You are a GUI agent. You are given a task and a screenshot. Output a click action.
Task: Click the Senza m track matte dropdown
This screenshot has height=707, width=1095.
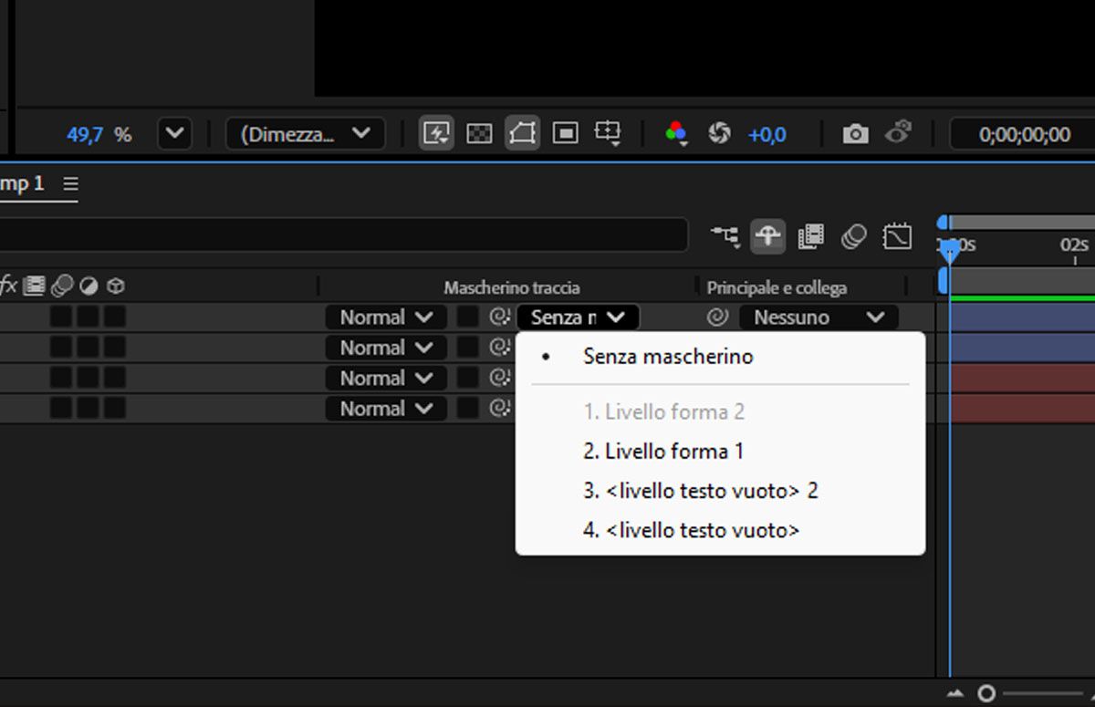[578, 317]
